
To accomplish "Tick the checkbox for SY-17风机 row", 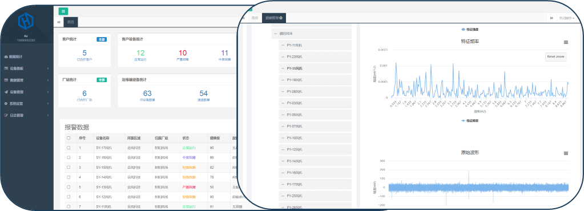I will (x=68, y=148).
